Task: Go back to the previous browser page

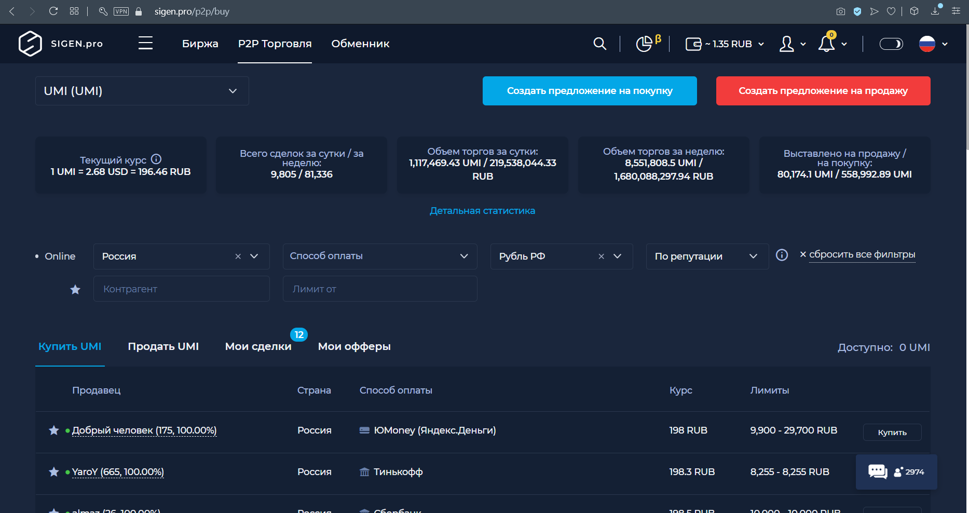Action: click(x=12, y=11)
